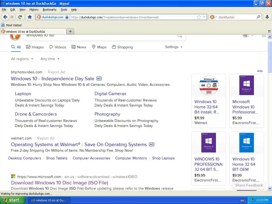The width and height of the screenshot is (272, 204).
Task: Open URL history dropdown arrow
Action: [x=204, y=17]
